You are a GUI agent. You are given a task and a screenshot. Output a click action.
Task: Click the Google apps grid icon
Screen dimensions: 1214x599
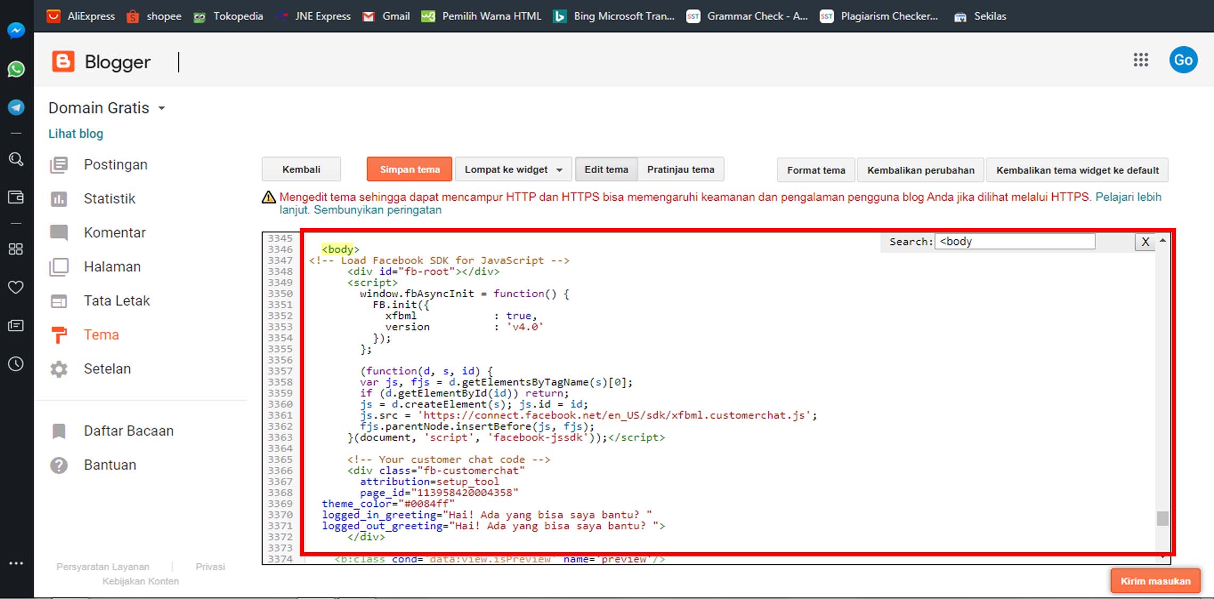(x=1141, y=60)
